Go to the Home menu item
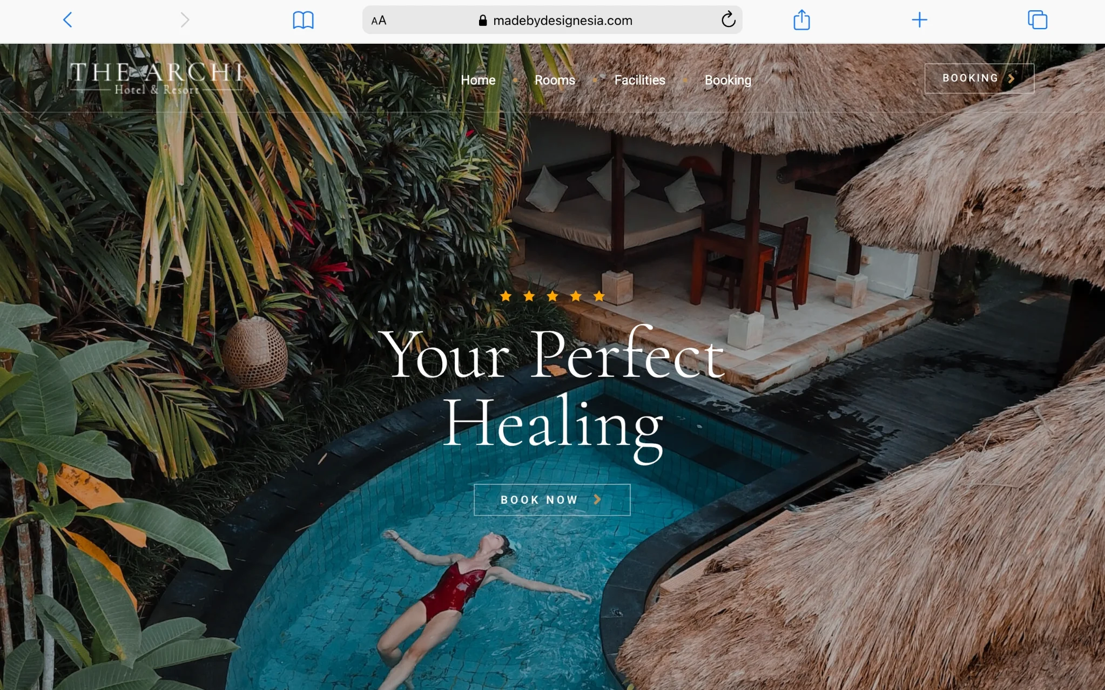Screen dimensions: 1105x690 click(x=478, y=80)
